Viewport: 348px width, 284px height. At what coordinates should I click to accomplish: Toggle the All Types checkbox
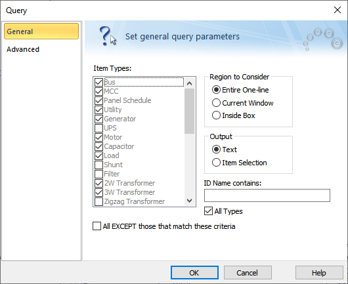pyautogui.click(x=208, y=211)
